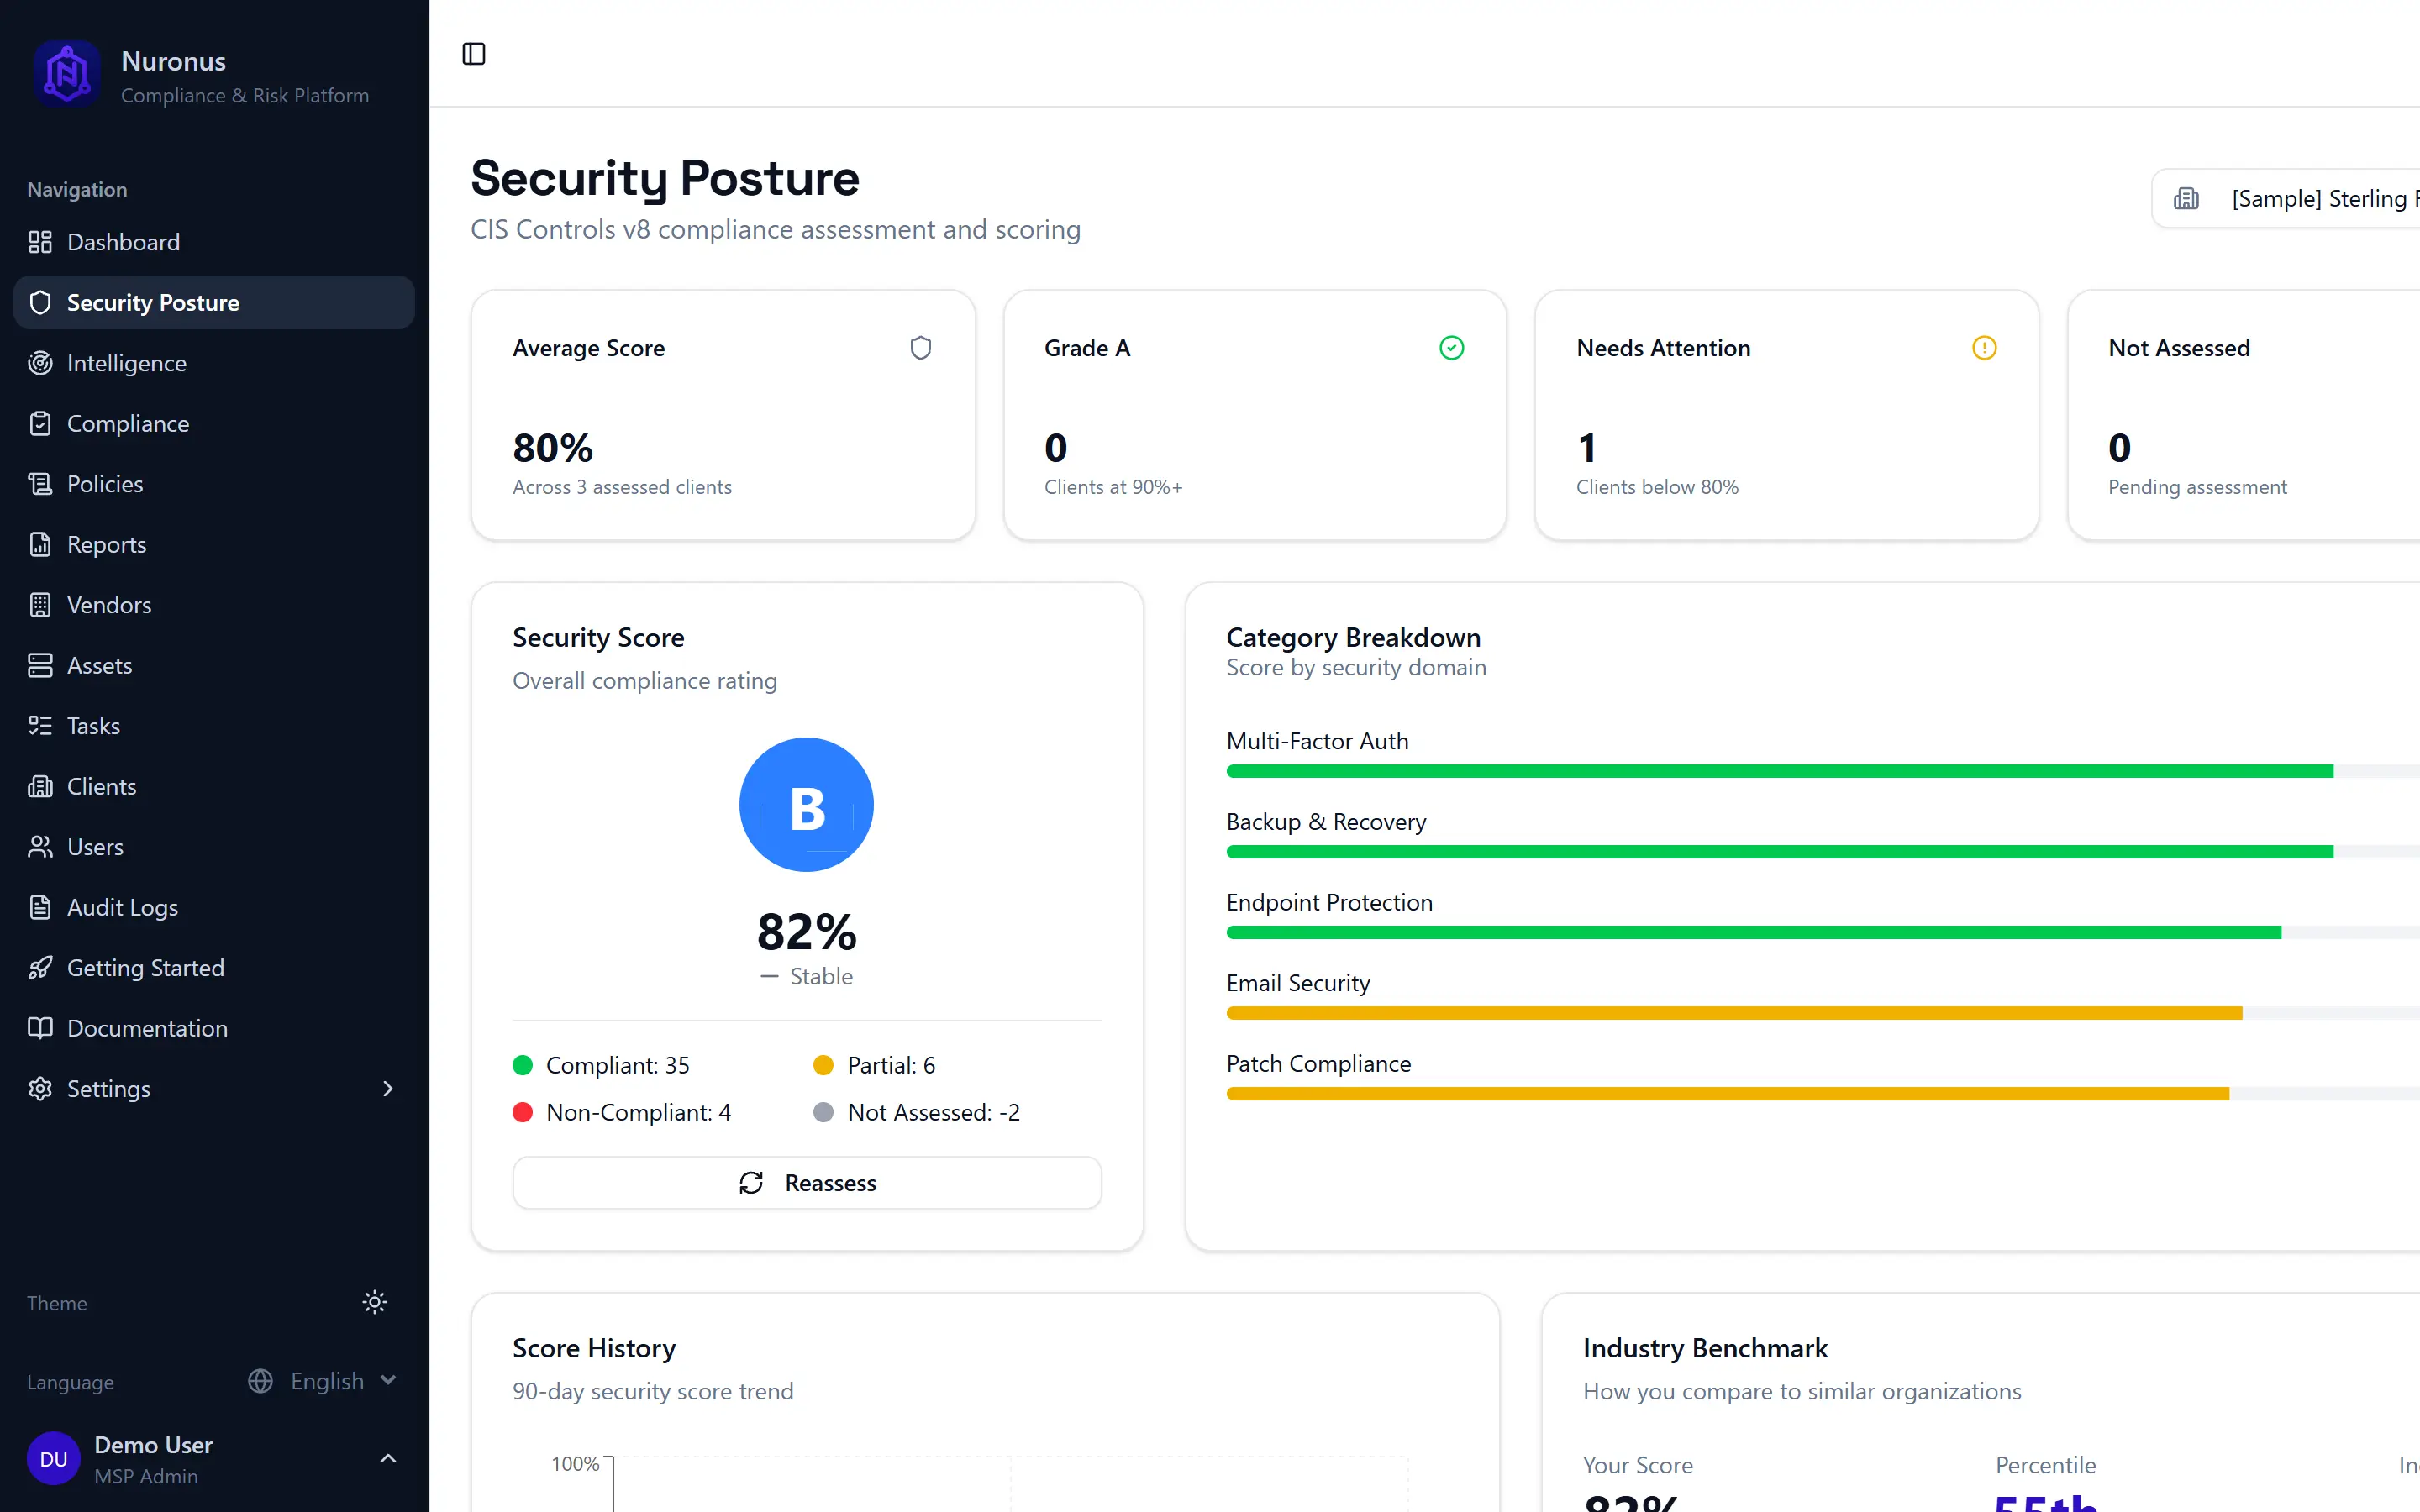Click the Intelligence target icon
Image resolution: width=2420 pixels, height=1512 pixels.
click(40, 363)
